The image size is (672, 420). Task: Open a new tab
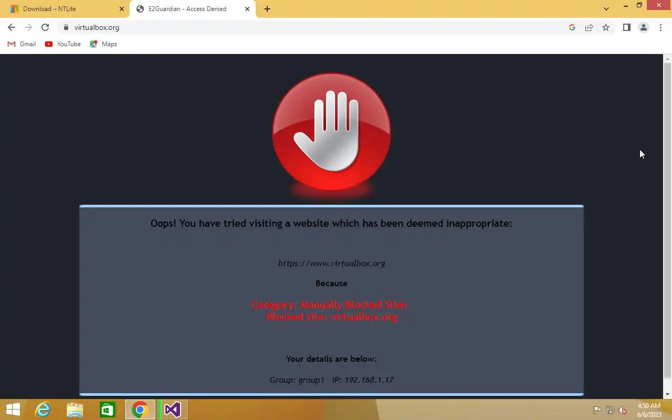(267, 9)
